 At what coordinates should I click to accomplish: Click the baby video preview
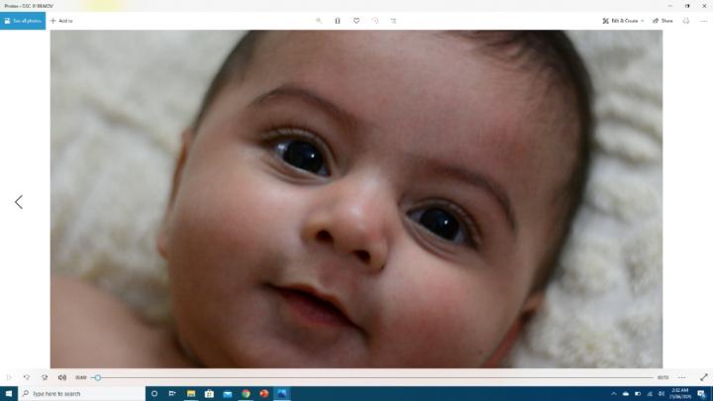356,199
